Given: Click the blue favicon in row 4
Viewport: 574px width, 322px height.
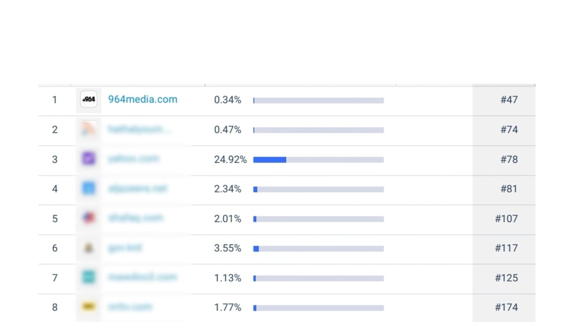Looking at the screenshot, I should click(89, 189).
